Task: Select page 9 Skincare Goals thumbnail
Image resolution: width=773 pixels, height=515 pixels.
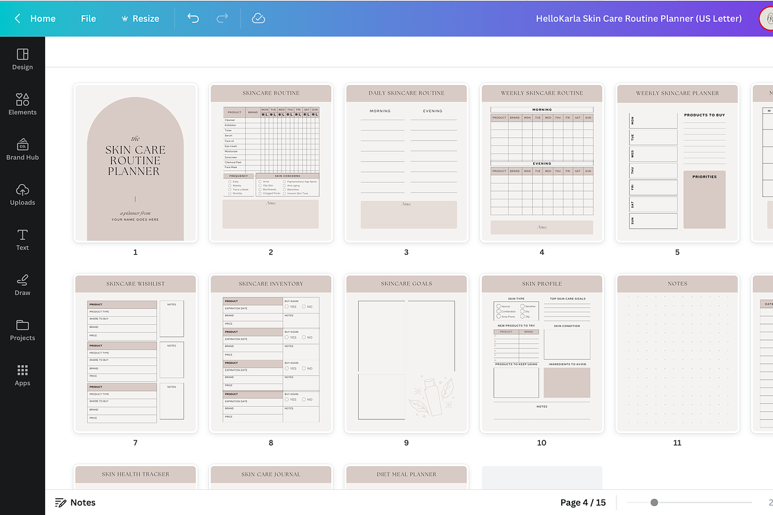Action: tap(406, 353)
